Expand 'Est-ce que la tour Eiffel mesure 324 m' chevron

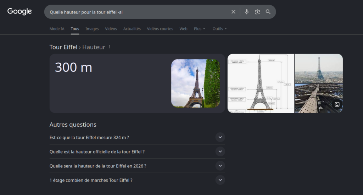[x=220, y=137]
